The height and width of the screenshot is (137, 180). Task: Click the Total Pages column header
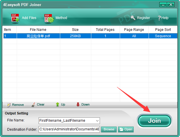coord(105,30)
